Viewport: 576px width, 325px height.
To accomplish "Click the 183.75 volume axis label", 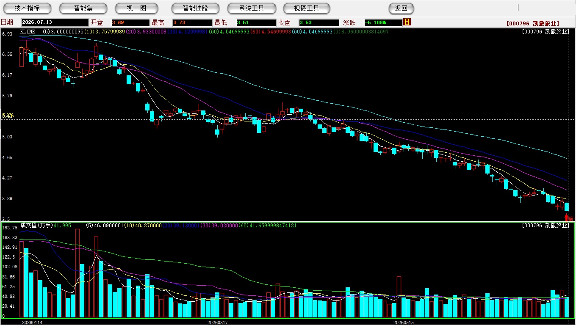I will coord(9,228).
